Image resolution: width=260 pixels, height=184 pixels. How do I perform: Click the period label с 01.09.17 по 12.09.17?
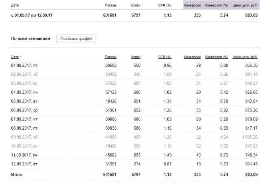[32, 15]
